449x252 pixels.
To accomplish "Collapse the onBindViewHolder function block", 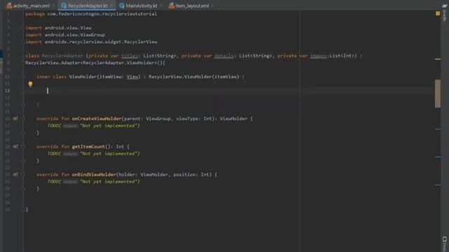I will coord(23,174).
